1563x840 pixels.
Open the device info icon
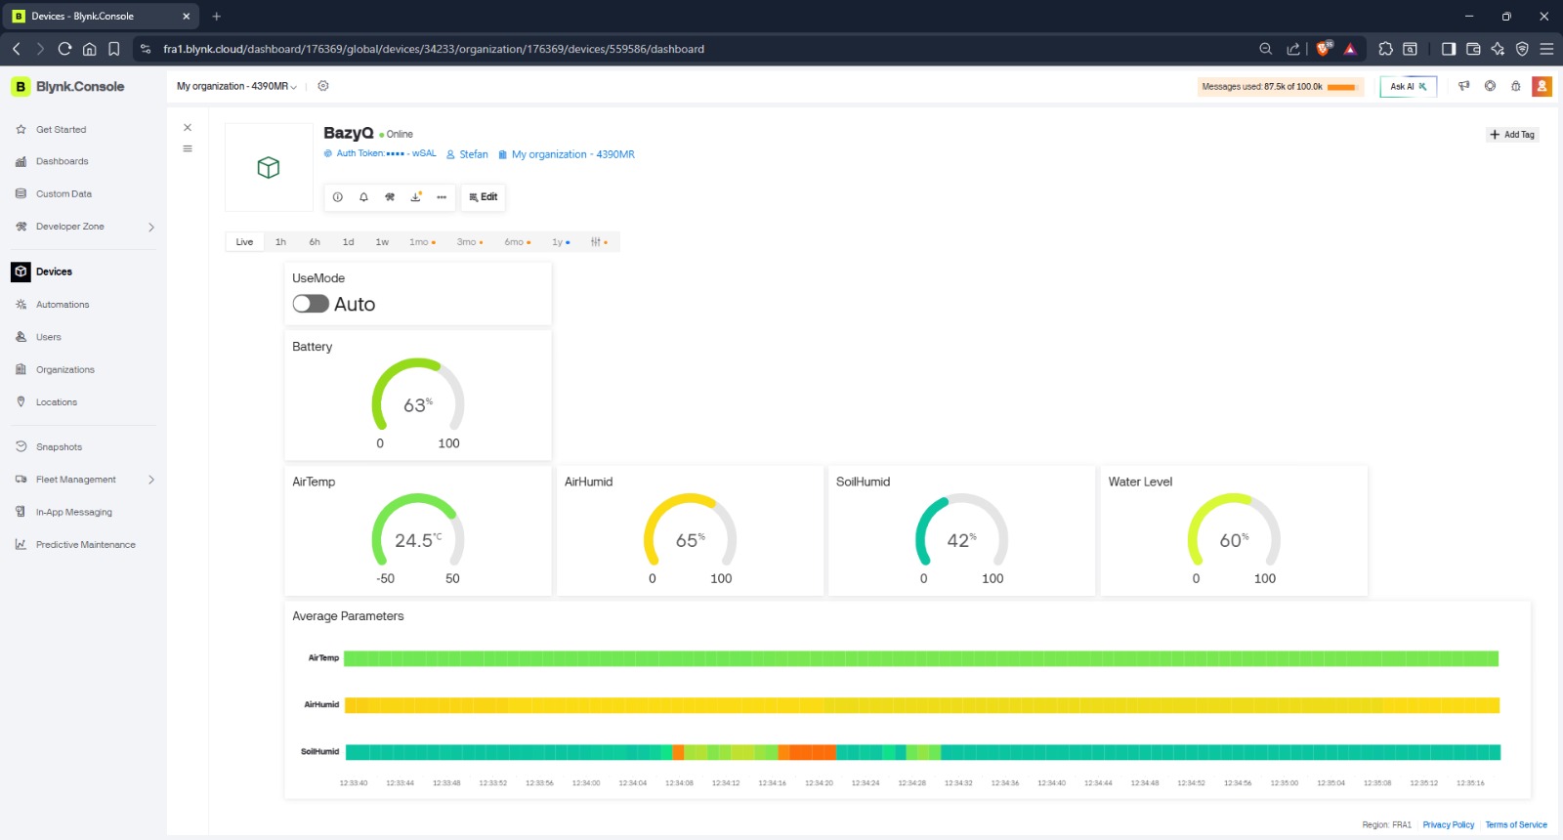click(338, 197)
